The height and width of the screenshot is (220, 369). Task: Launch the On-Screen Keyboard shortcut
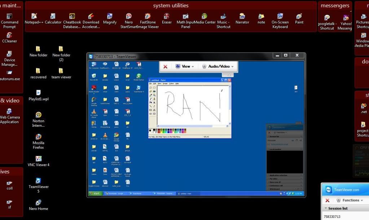[280, 16]
